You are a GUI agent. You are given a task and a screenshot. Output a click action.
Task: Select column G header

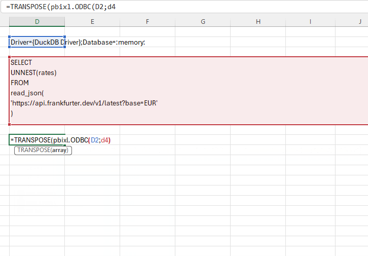203,21
